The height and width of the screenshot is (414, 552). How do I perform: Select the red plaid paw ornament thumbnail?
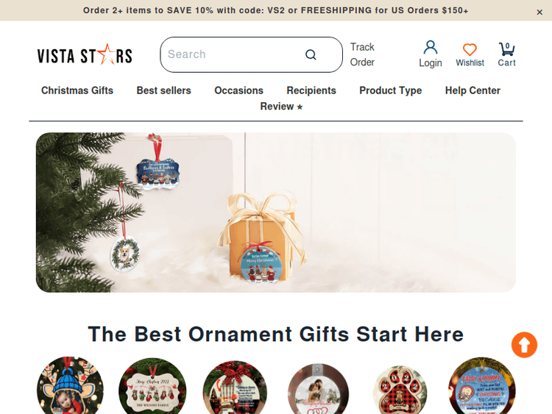pos(400,390)
